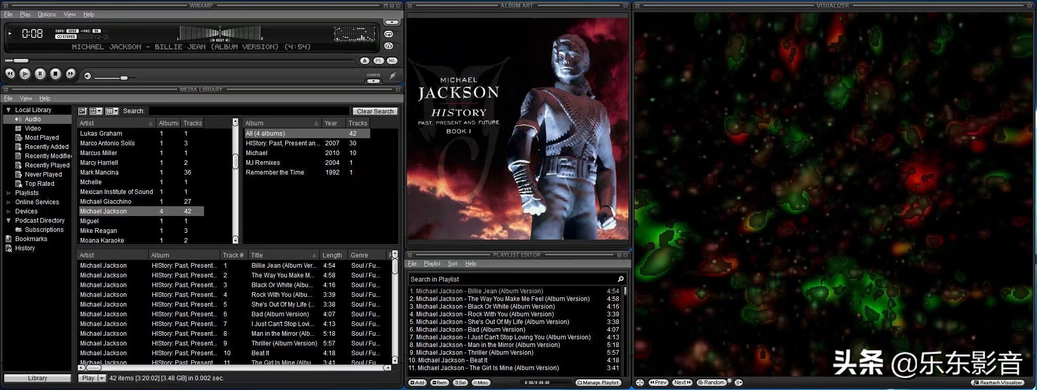Open the CONFIG drawer arrow

(x=374, y=81)
